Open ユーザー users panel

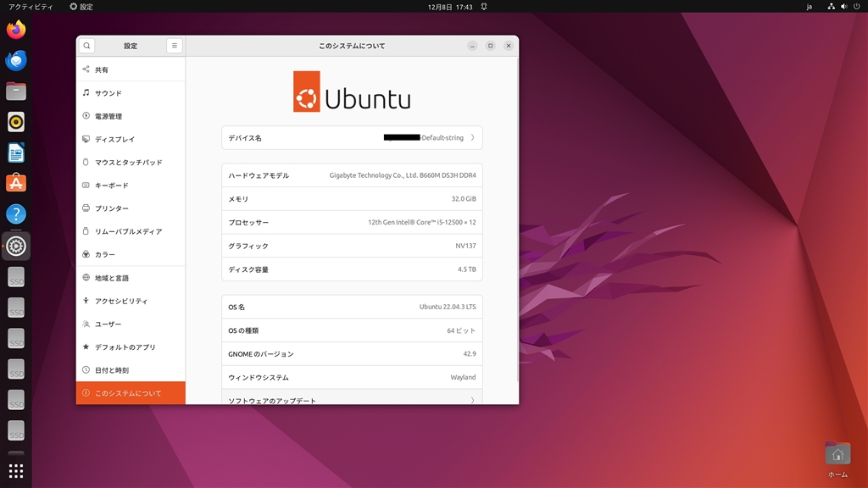tap(131, 324)
